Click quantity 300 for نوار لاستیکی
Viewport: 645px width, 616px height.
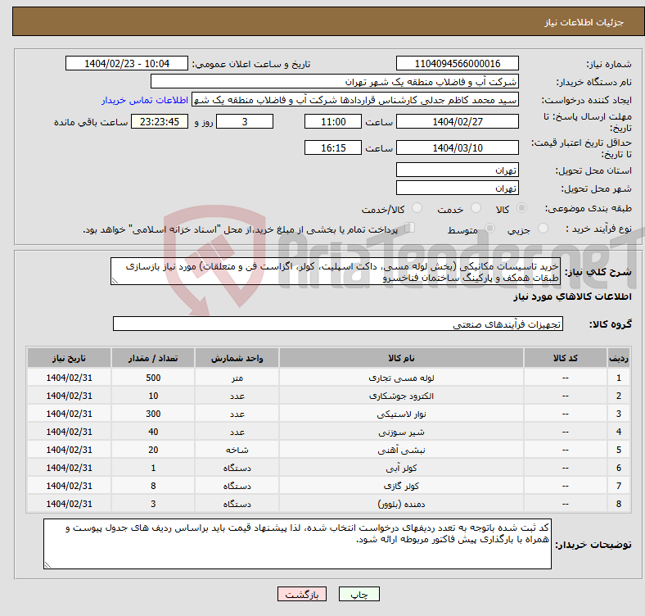(153, 414)
